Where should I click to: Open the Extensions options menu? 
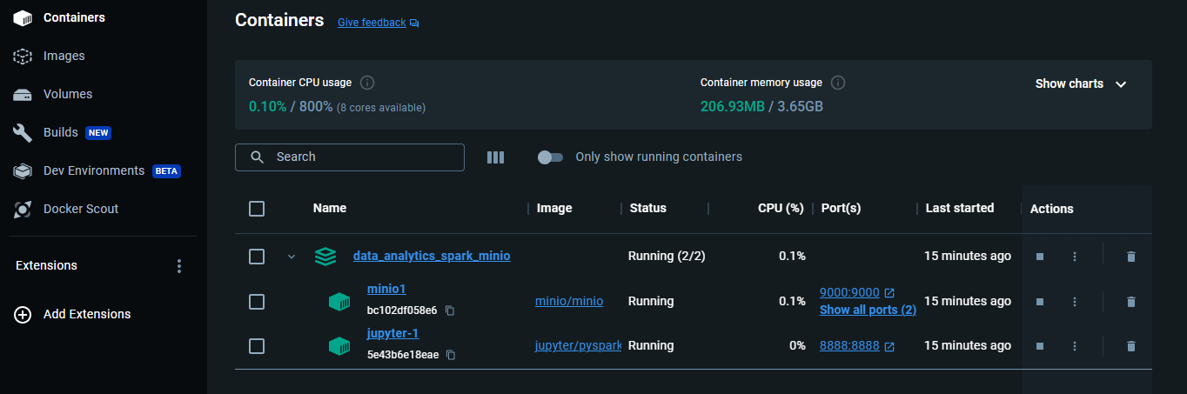point(179,266)
